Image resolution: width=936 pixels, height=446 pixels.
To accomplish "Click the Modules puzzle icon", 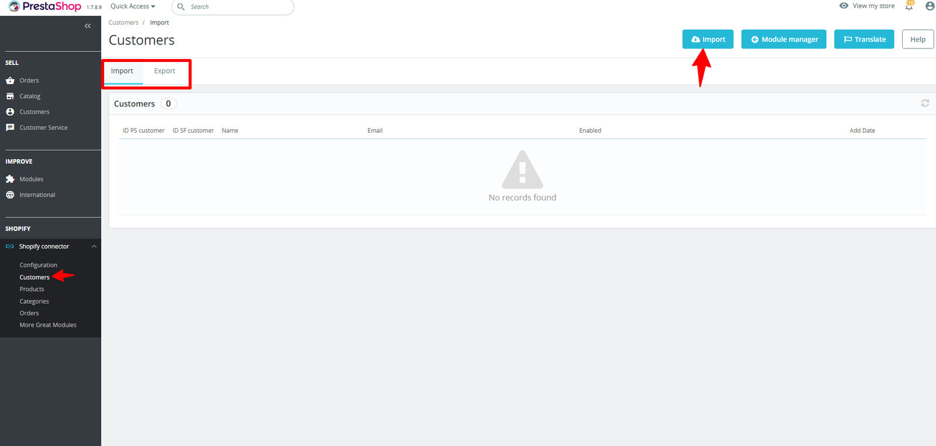I will [10, 179].
